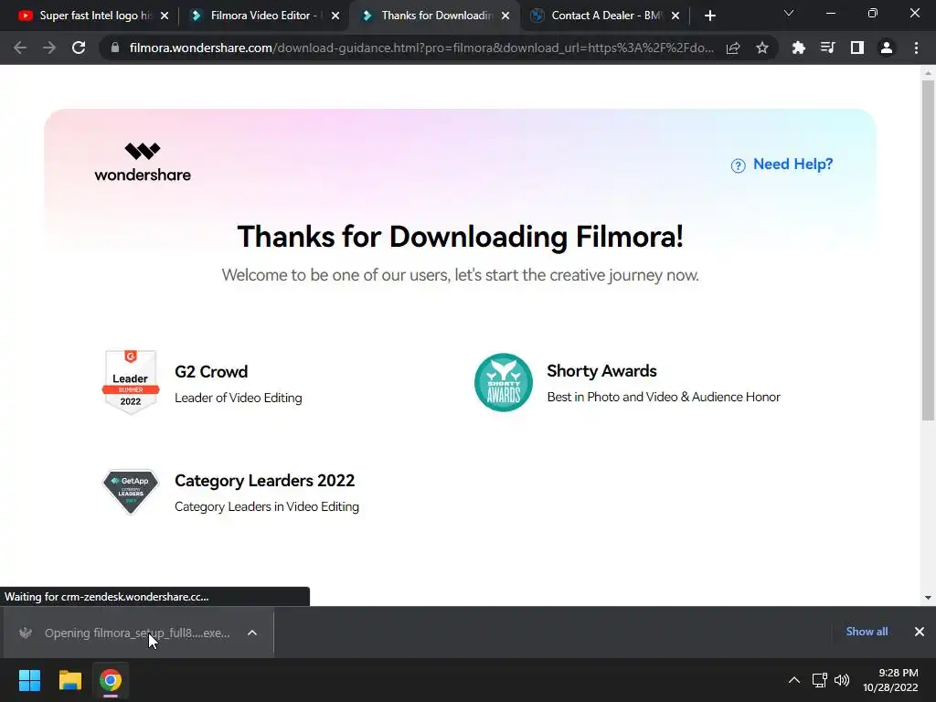The height and width of the screenshot is (702, 936).
Task: Open the tab search chevron in title bar
Action: 789,13
